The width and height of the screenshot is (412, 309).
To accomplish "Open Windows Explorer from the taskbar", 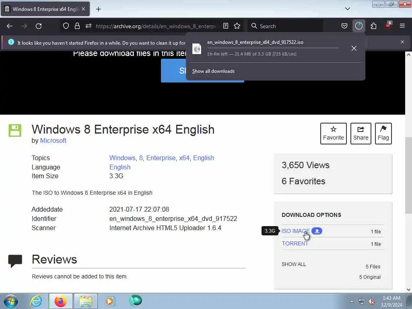I will pos(86,301).
